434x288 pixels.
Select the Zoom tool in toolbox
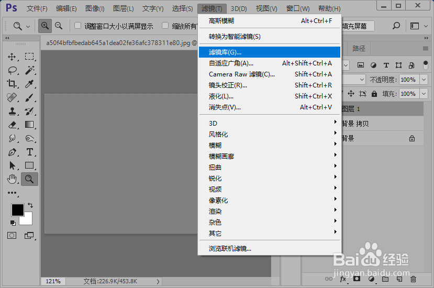pyautogui.click(x=29, y=179)
